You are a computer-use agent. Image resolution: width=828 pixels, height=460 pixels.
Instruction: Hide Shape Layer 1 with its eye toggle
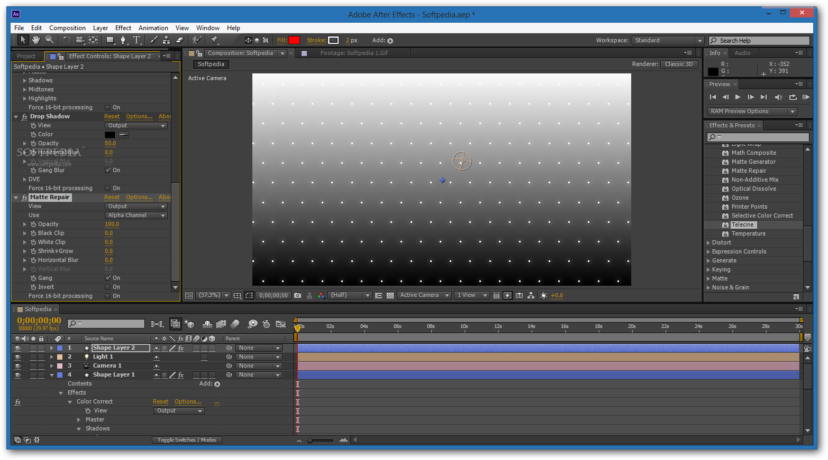pos(17,375)
